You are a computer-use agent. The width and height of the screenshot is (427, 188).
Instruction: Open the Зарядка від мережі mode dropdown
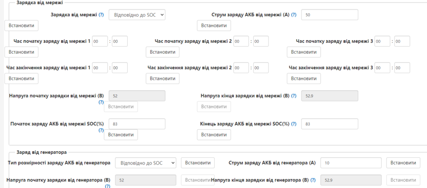coord(137,15)
